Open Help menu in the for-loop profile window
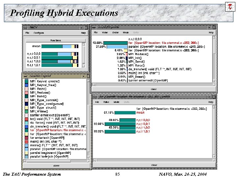 point(211,102)
